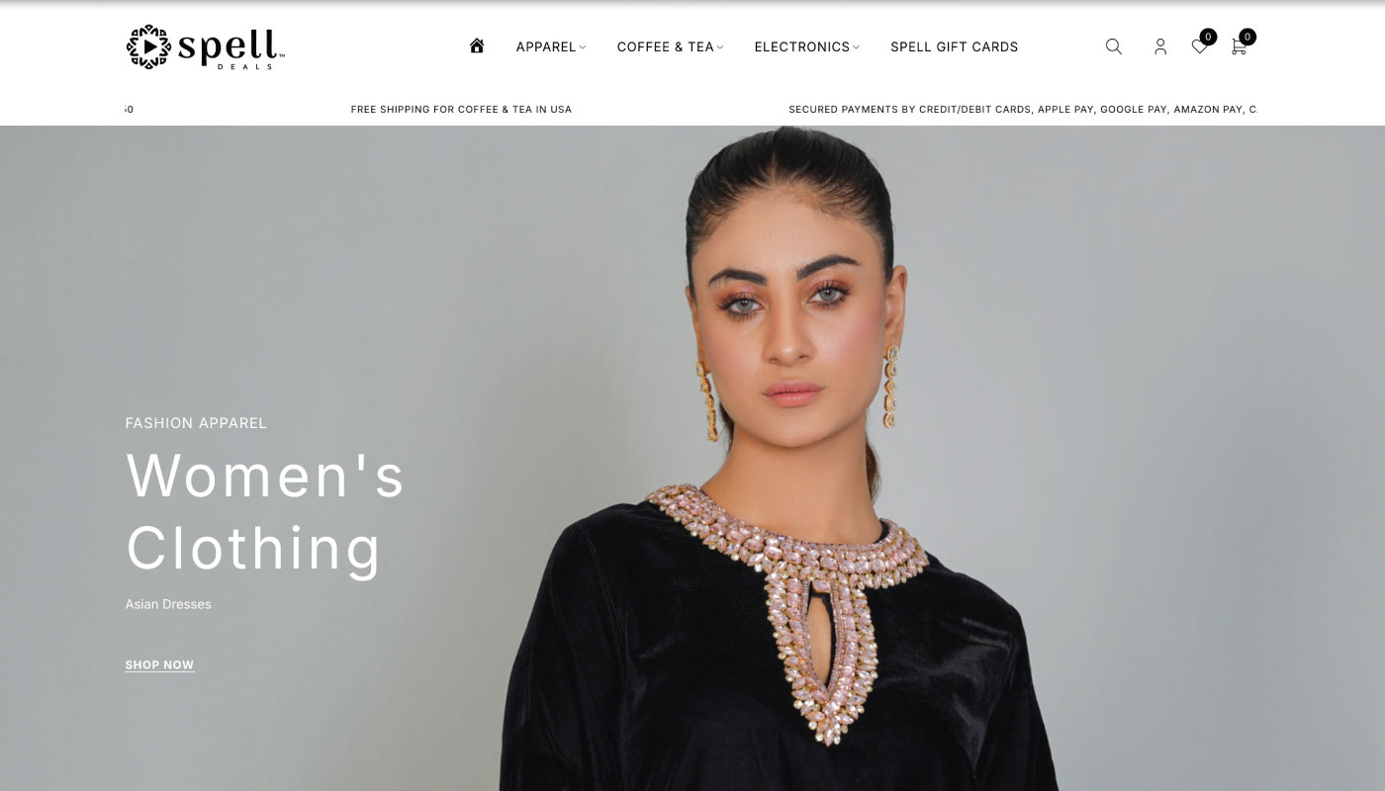Screen dimensions: 1385x791
Task: Go to the home page icon
Action: tap(477, 45)
